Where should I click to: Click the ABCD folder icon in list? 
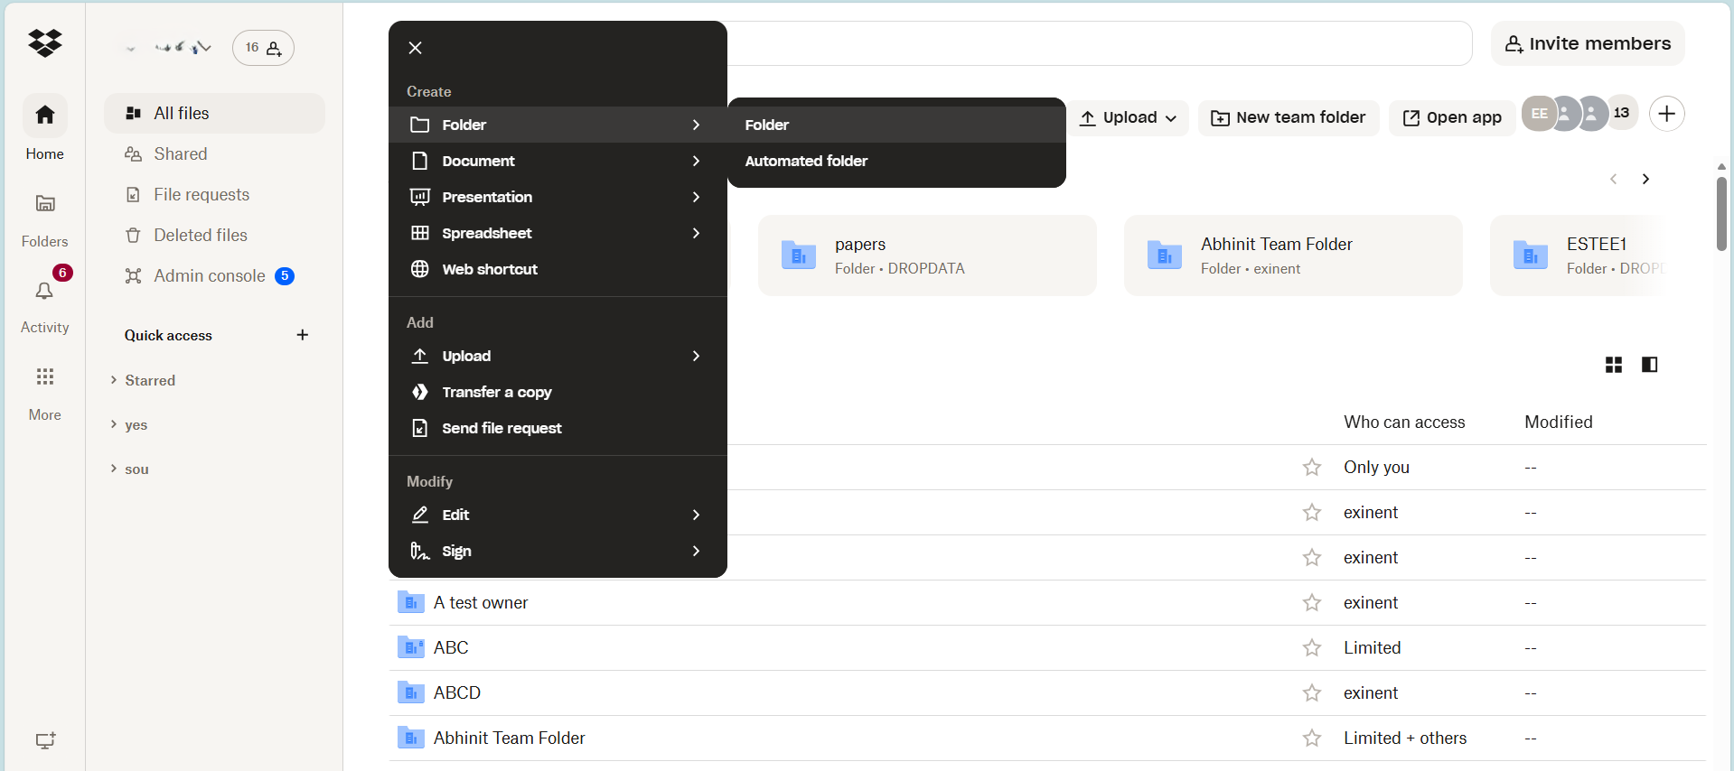coord(410,692)
